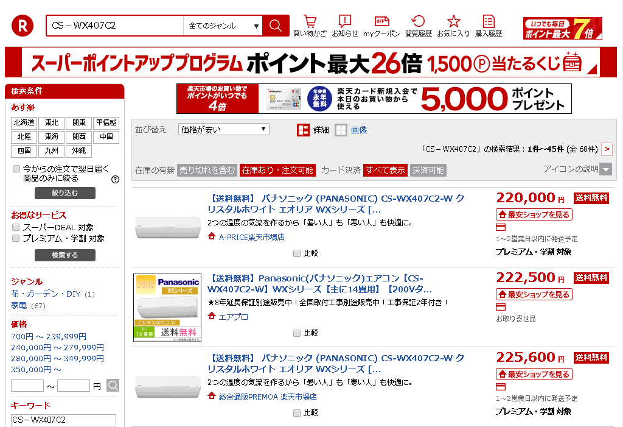Filter price 240,000円 ～ 279,999円

[x=58, y=347]
